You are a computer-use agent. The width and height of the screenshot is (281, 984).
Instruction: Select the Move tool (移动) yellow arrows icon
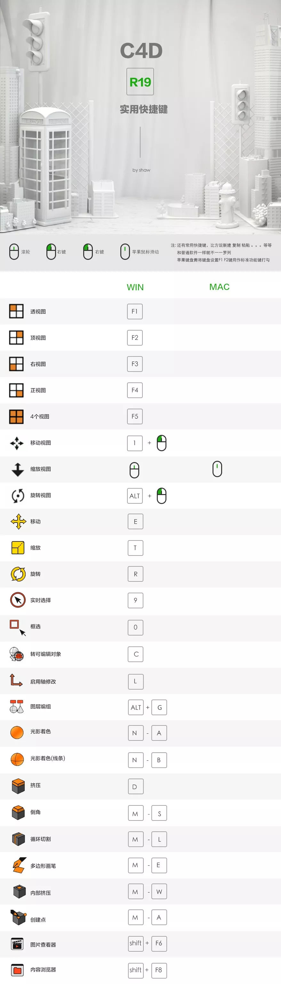18,521
